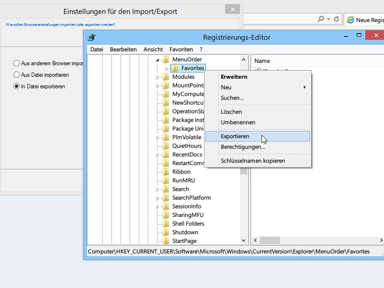Click the 'Wie sollen Browsereinstellungen' help link

click(60, 24)
